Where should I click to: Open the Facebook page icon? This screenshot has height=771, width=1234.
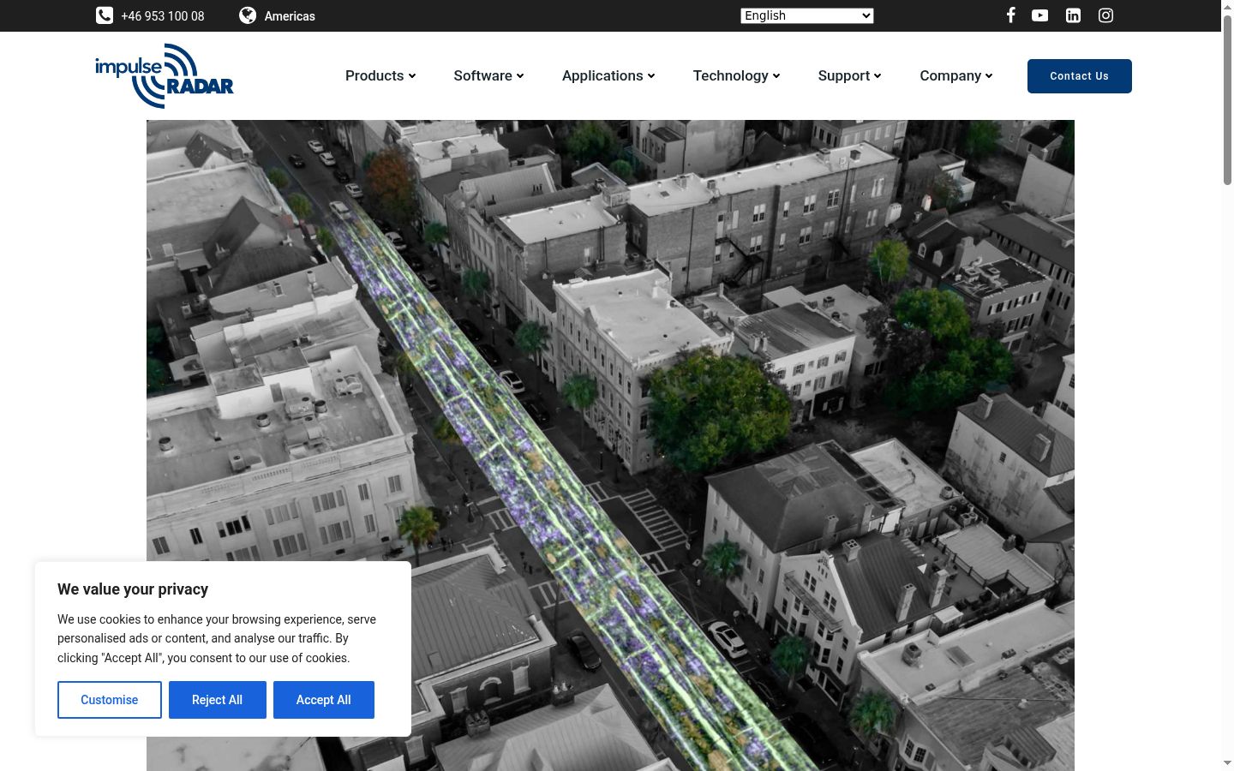[x=1011, y=15]
